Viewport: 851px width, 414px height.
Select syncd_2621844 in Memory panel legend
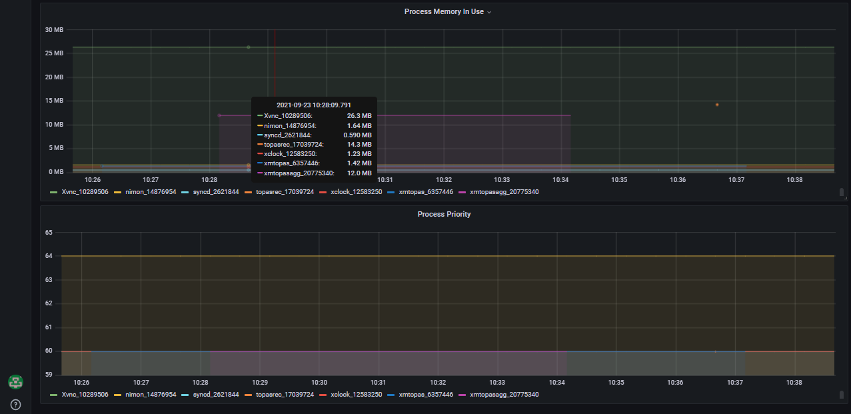215,192
